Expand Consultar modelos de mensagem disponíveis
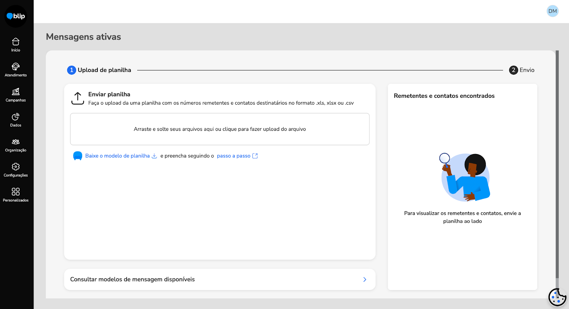Screen dimensions: 569x309 point(220,279)
